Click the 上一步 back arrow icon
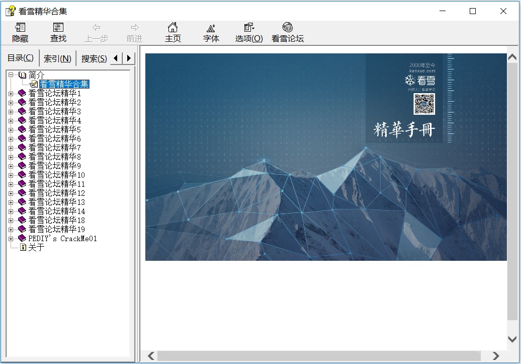This screenshot has height=364, width=521. tap(97, 27)
